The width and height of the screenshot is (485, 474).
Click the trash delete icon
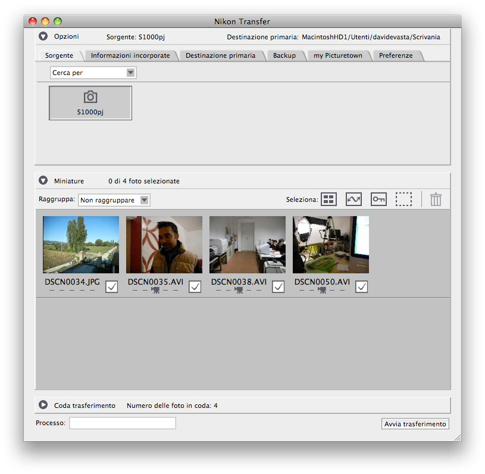(436, 199)
